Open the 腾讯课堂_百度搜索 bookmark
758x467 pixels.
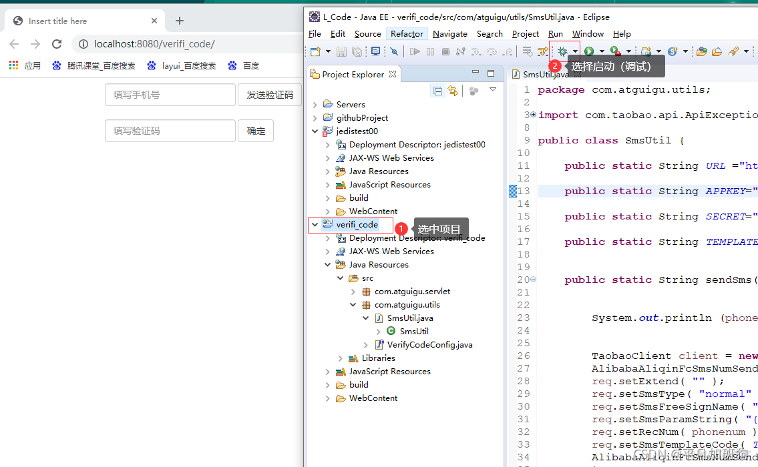[x=94, y=65]
